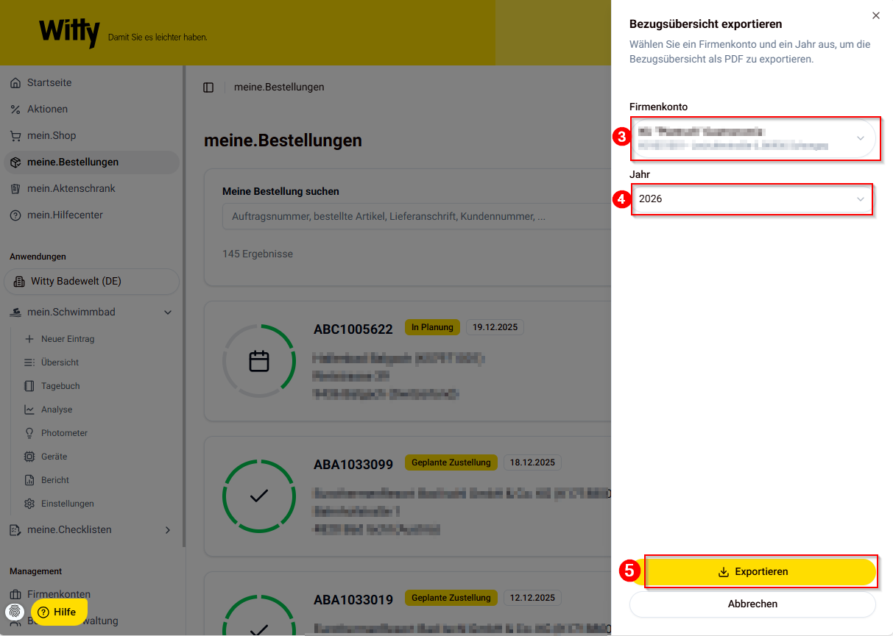This screenshot has height=636, width=893.
Task: Click the 145 Ergebnisse text
Action: [258, 254]
